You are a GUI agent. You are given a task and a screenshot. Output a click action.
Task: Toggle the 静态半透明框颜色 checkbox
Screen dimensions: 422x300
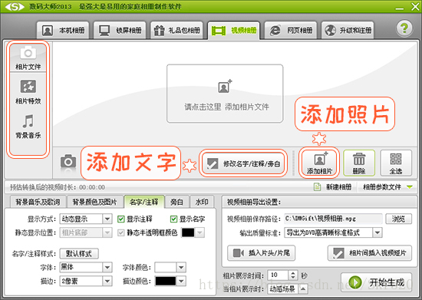[x=120, y=232]
